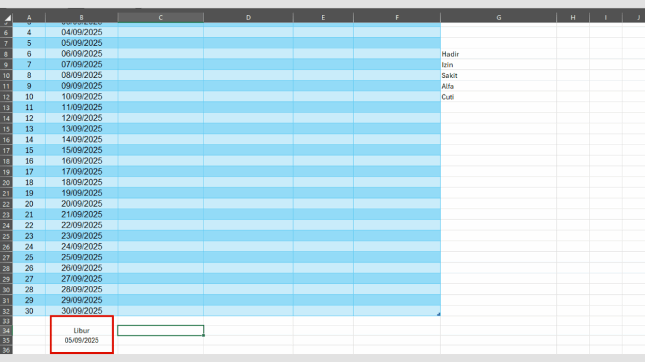
Task: Select the cell with date 15/09/2025
Action: (x=81, y=150)
